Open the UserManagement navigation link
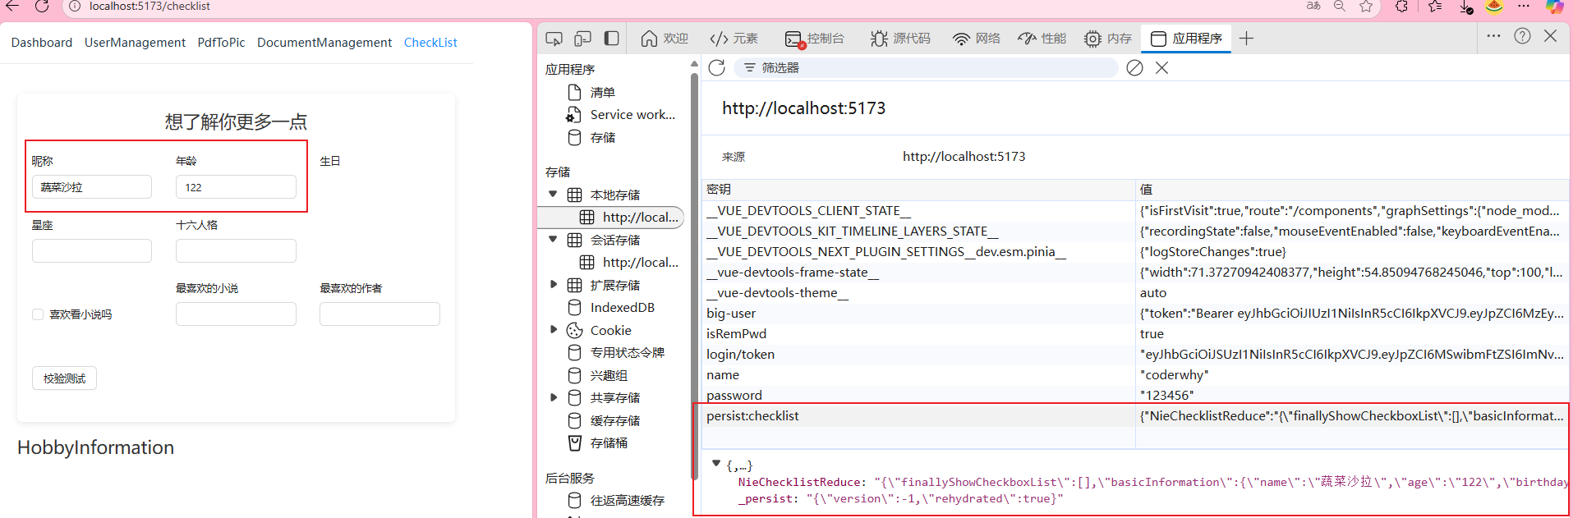 (135, 43)
